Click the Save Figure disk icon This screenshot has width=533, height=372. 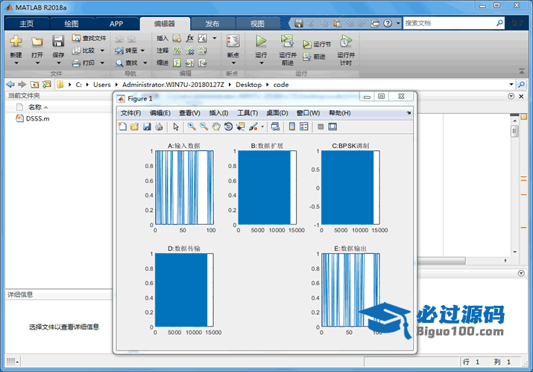[x=147, y=126]
